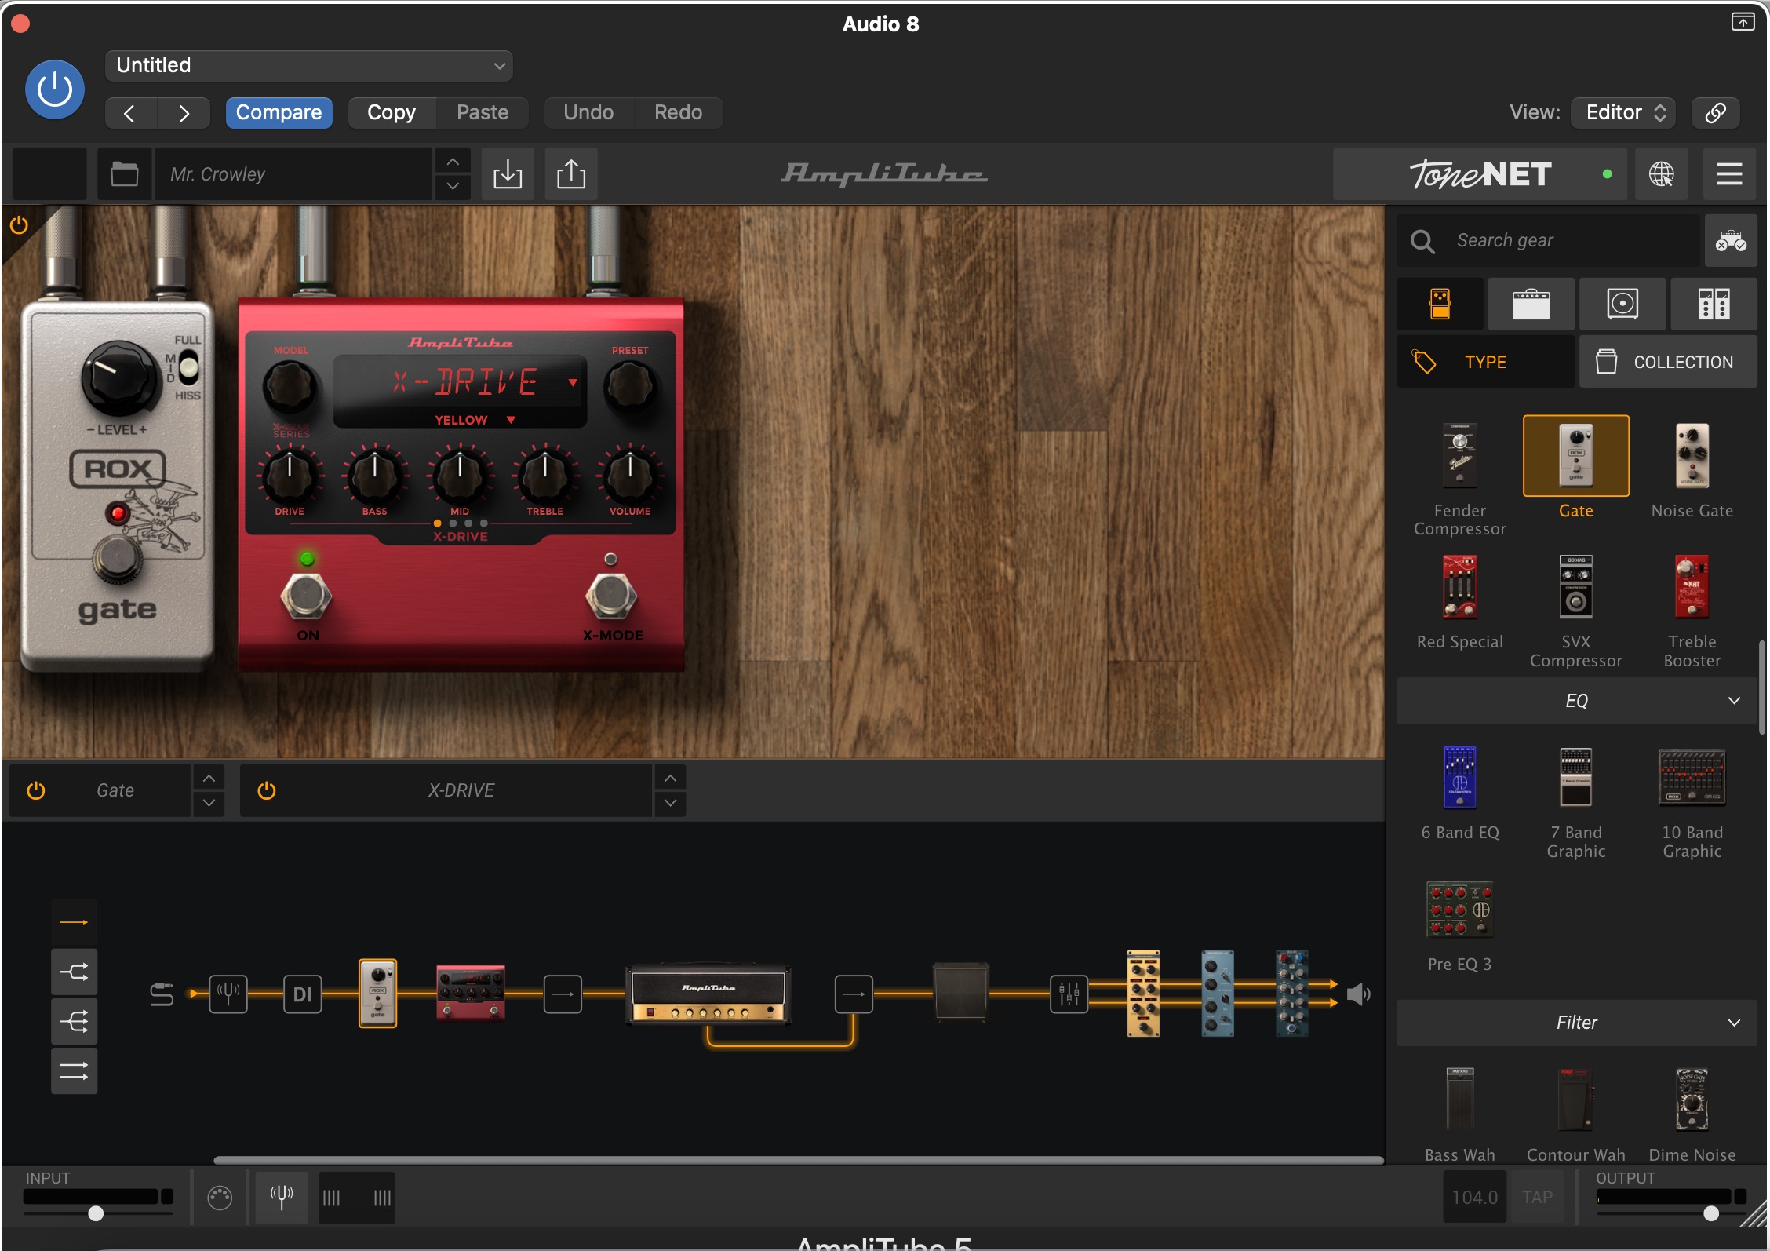Select the amplifier gear category tab
Viewport: 1770px width, 1251px height.
click(x=1531, y=304)
